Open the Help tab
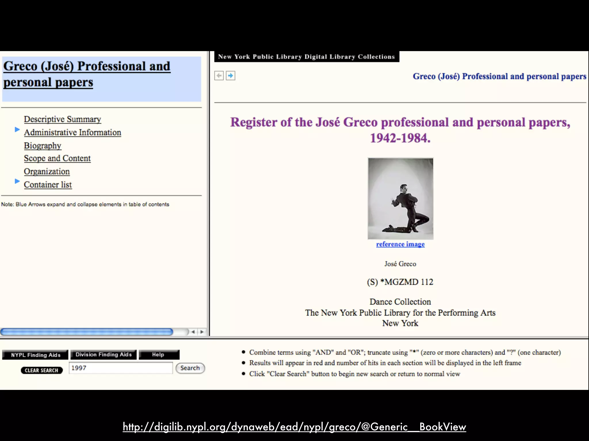 click(x=159, y=355)
